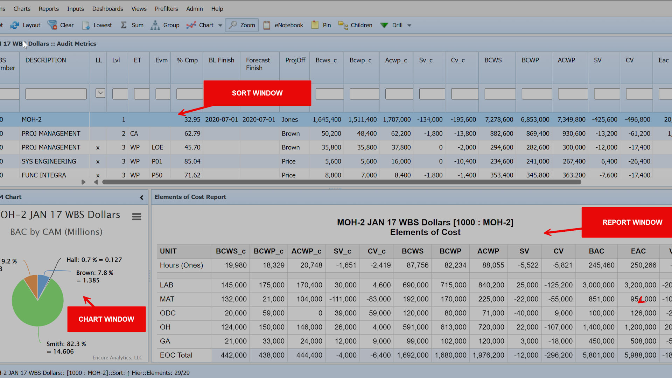Click the Children toolbar icon
The width and height of the screenshot is (672, 378).
pos(343,25)
